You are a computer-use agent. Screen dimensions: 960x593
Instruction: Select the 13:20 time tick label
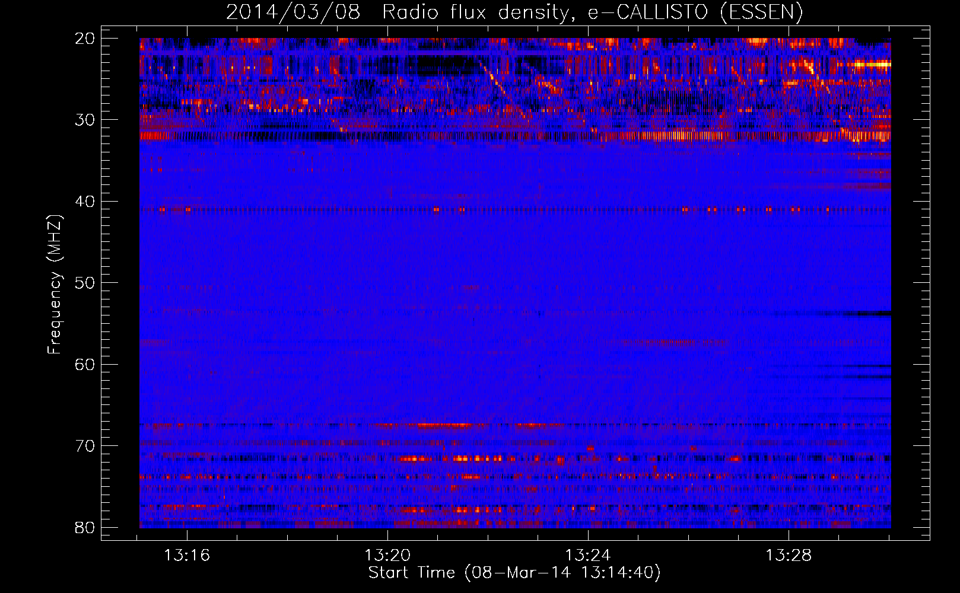pos(387,556)
